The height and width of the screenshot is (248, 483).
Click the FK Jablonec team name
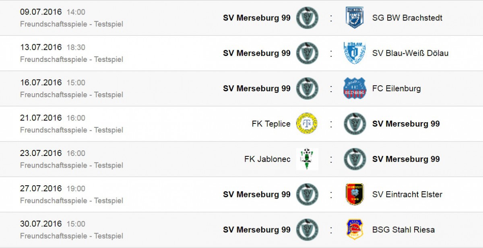(x=267, y=159)
